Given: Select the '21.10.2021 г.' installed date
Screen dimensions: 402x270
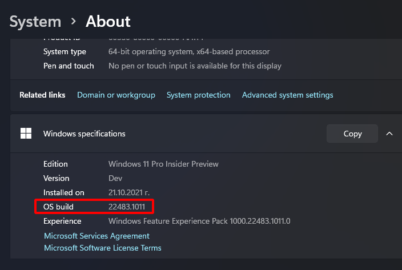Looking at the screenshot, I should [129, 192].
